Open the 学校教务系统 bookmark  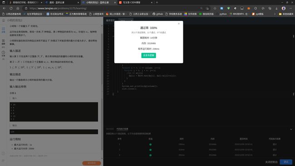(174, 14)
